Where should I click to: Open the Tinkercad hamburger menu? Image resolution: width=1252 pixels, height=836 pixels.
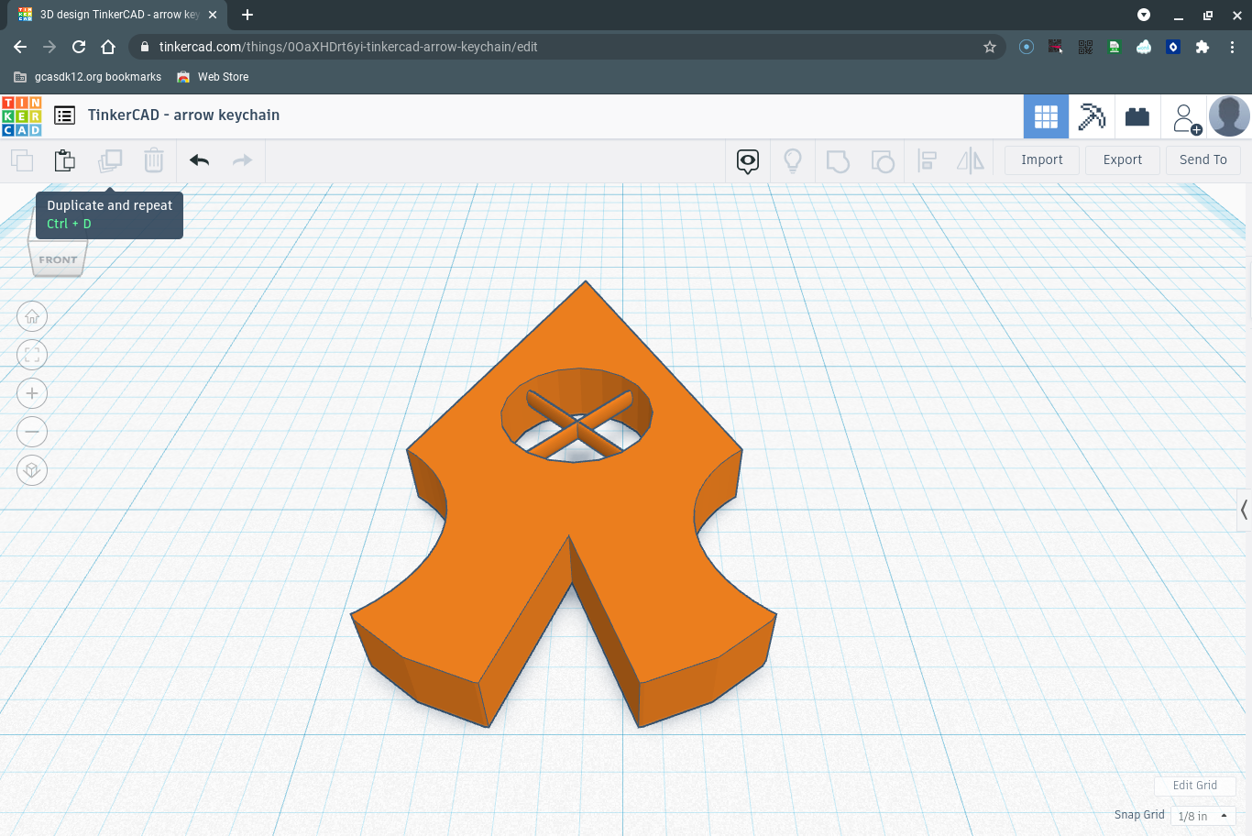[x=64, y=115]
